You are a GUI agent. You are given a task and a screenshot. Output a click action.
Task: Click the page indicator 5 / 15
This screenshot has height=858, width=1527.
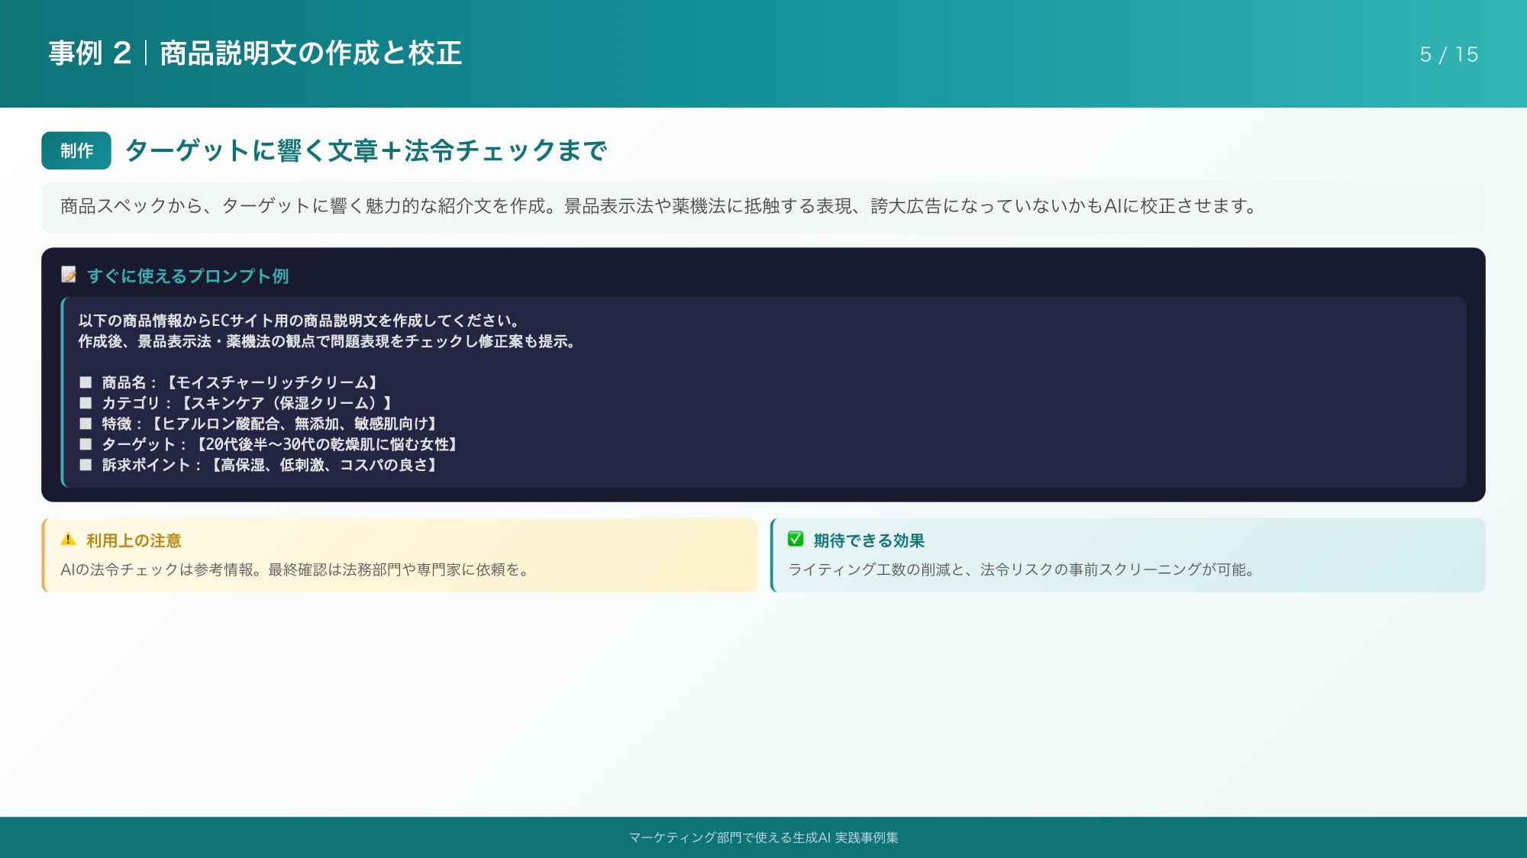coord(1449,54)
